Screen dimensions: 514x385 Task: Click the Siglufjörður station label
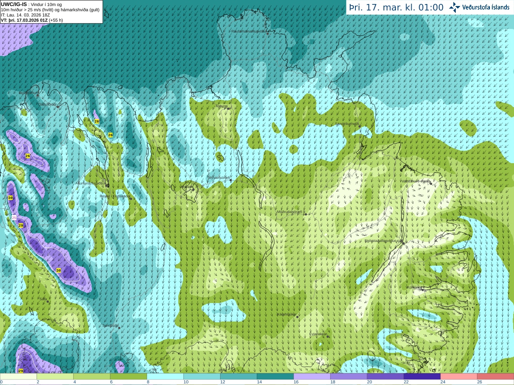[29, 93]
